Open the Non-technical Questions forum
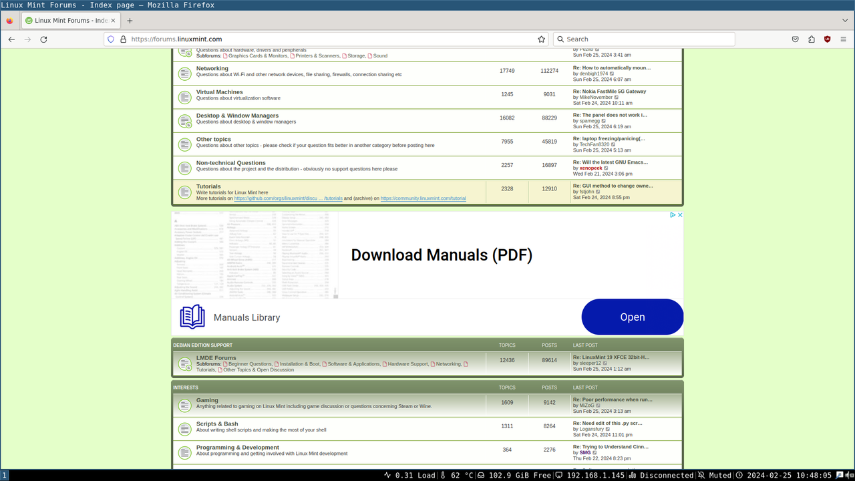Image resolution: width=855 pixels, height=481 pixels. pyautogui.click(x=231, y=163)
